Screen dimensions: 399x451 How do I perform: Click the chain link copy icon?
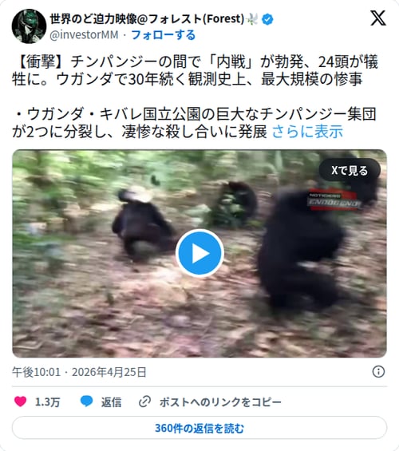click(144, 402)
